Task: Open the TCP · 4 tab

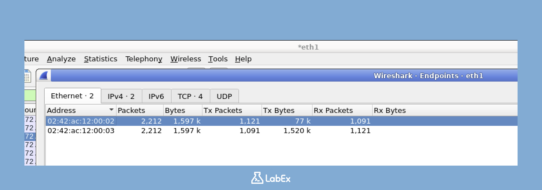Action: (x=190, y=96)
